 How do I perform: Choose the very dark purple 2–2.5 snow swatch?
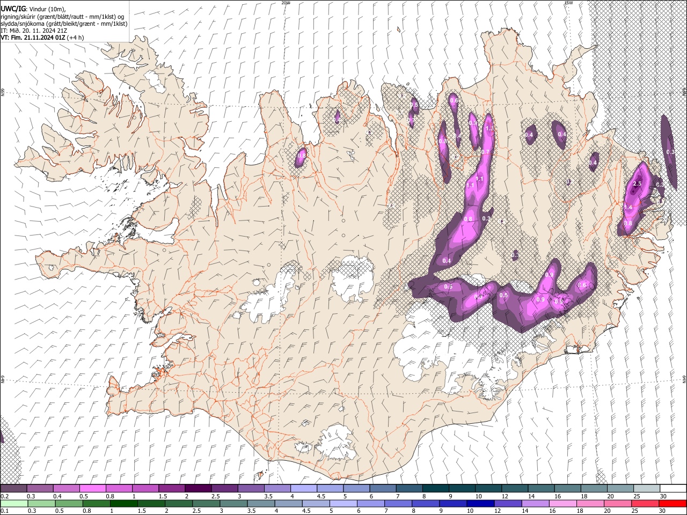point(198,488)
